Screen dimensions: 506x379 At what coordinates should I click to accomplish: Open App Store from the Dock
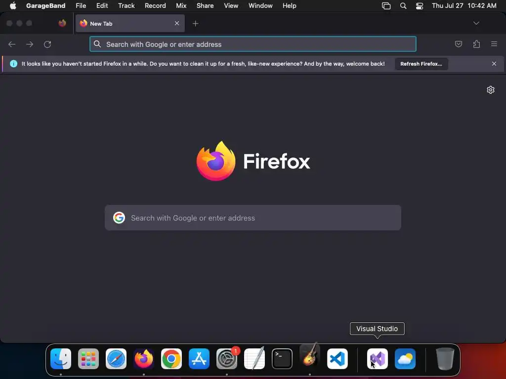tap(199, 359)
